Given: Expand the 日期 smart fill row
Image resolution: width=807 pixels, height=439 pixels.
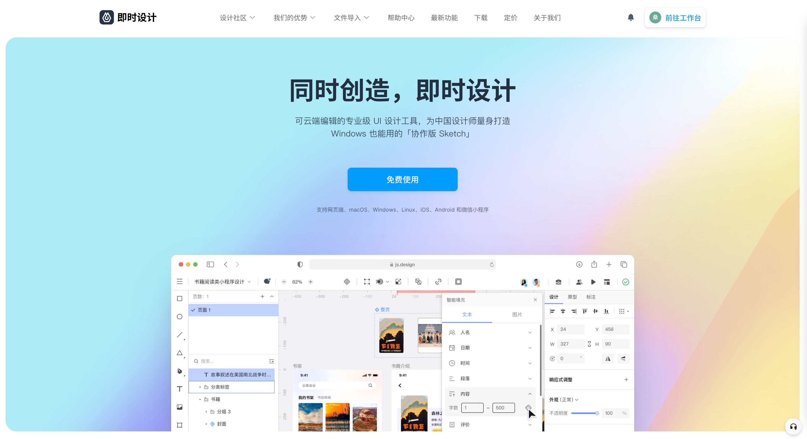Looking at the screenshot, I should [x=490, y=347].
